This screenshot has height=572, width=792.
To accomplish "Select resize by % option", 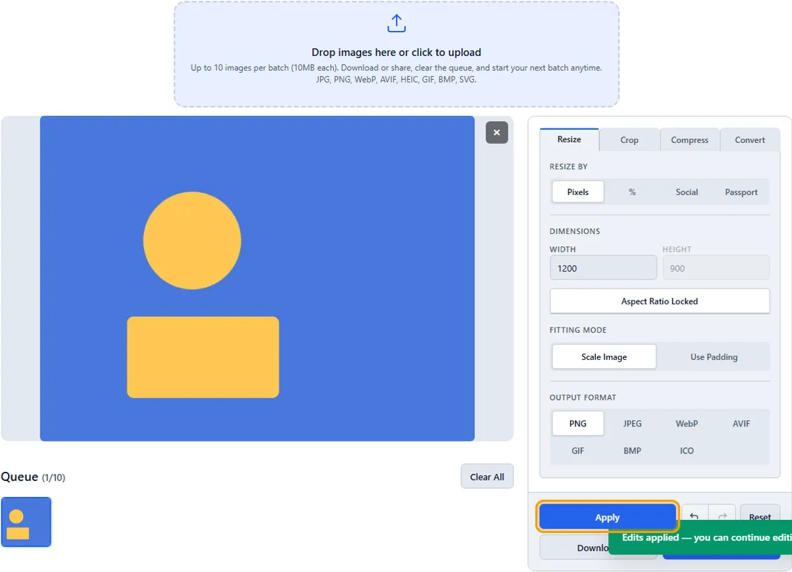I will [x=632, y=192].
